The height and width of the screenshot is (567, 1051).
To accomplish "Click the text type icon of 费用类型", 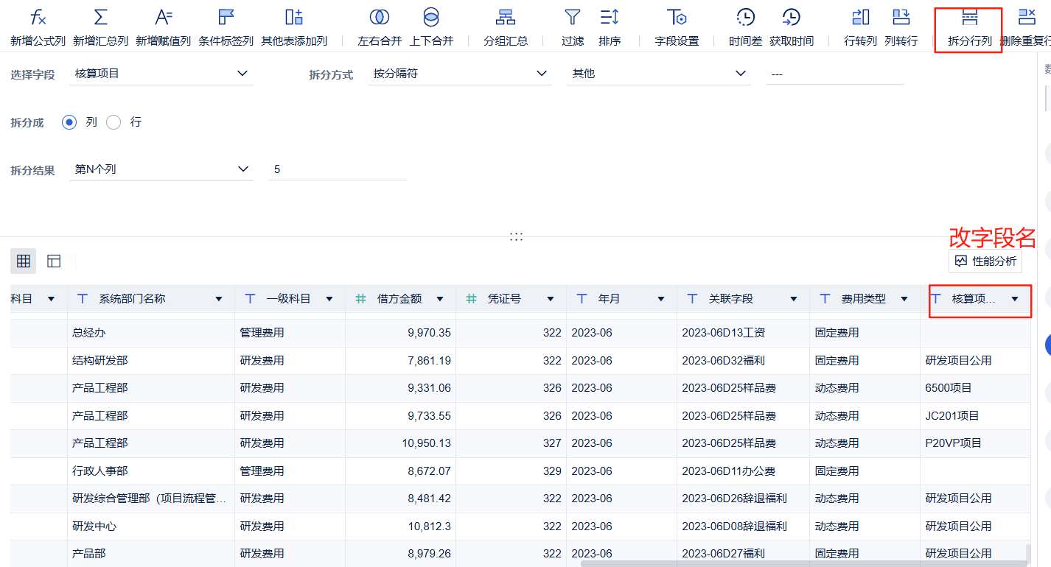I will [825, 299].
